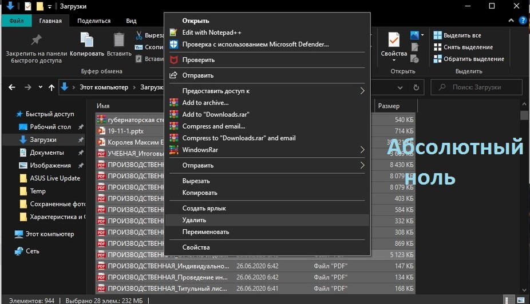Click the file list scroll-down arrow
The height and width of the screenshot is (304, 530).
click(524, 290)
